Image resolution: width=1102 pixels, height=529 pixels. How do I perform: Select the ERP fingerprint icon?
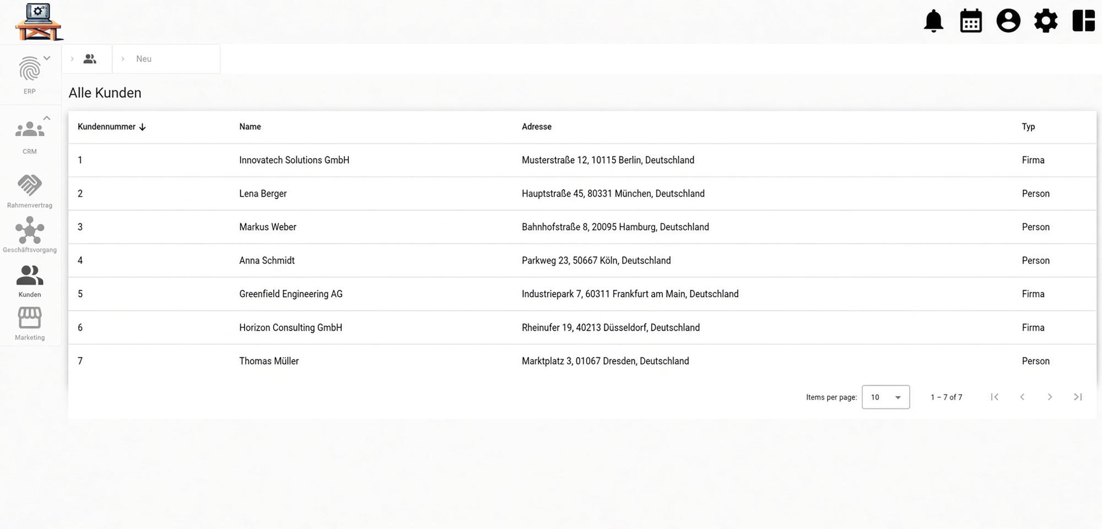[x=30, y=70]
